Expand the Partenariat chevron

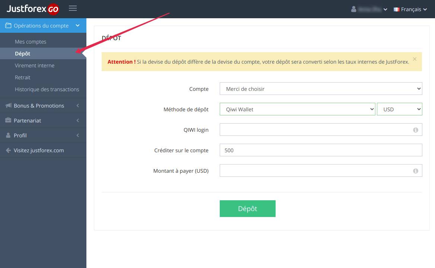point(78,120)
